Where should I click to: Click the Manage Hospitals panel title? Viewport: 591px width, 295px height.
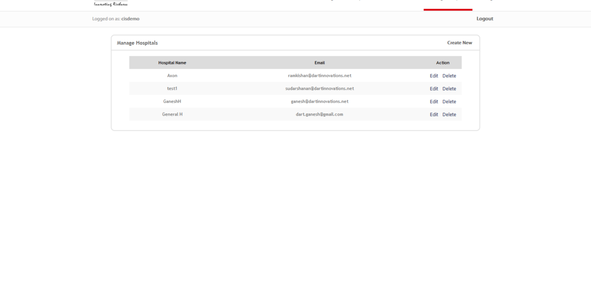136,42
